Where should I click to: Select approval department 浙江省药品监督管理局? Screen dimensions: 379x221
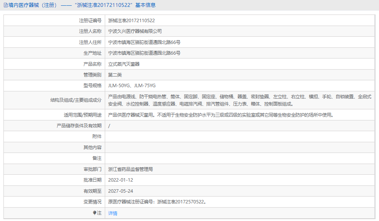click(130, 169)
